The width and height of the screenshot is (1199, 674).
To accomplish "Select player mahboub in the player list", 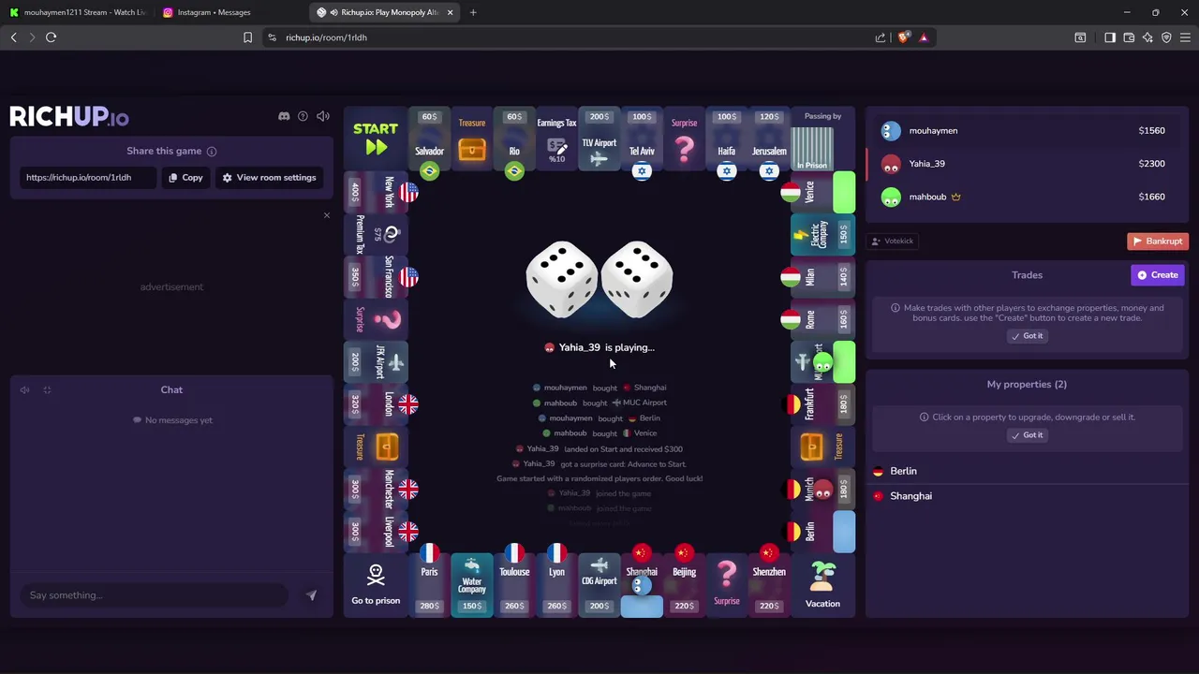I will click(1027, 197).
